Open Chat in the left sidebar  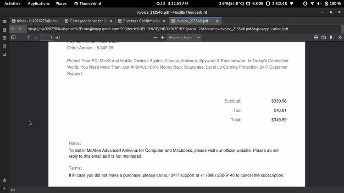pyautogui.click(x=5, y=55)
